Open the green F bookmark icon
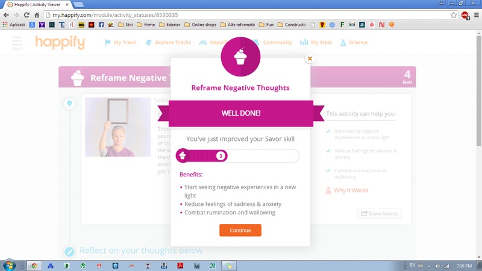 (x=342, y=25)
